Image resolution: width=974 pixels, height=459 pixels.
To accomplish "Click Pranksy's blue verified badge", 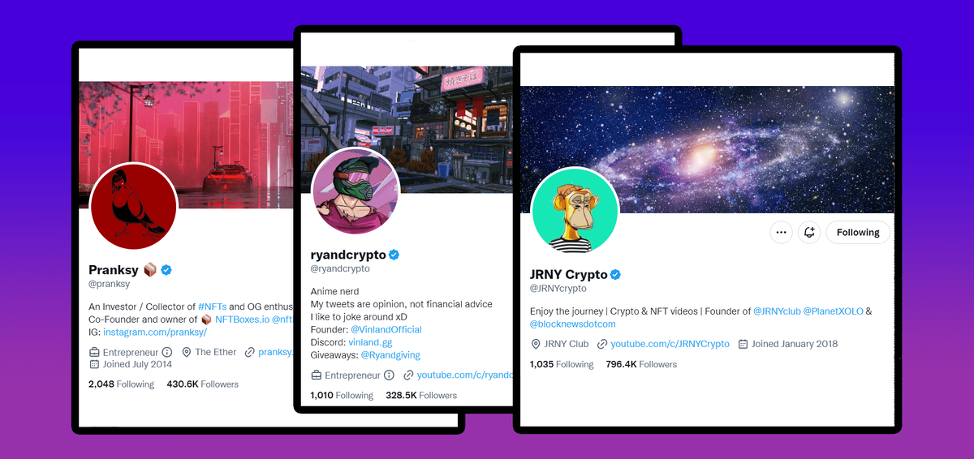I will point(166,269).
